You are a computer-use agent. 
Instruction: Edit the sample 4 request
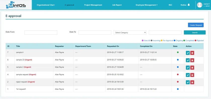tap(188, 53)
